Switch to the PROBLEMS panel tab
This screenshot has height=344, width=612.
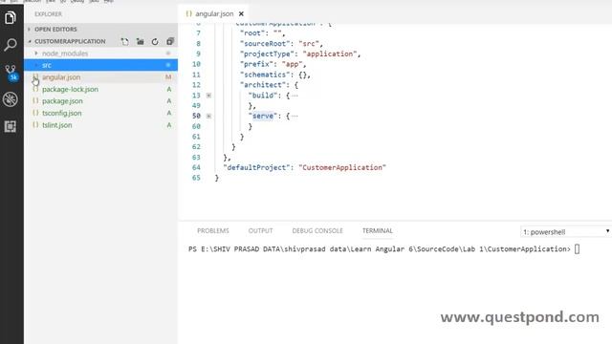coord(213,231)
